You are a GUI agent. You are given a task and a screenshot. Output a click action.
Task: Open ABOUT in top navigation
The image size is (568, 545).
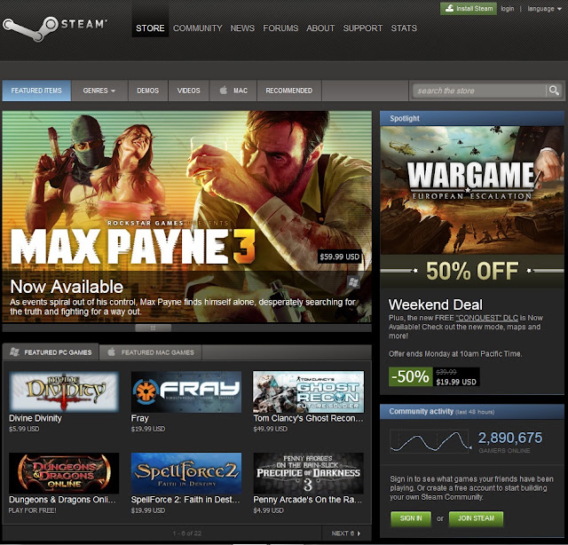point(320,28)
